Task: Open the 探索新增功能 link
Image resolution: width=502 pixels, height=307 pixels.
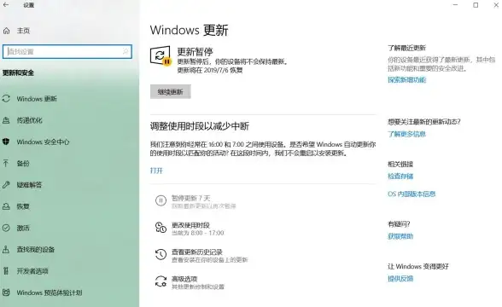Action: coord(407,79)
